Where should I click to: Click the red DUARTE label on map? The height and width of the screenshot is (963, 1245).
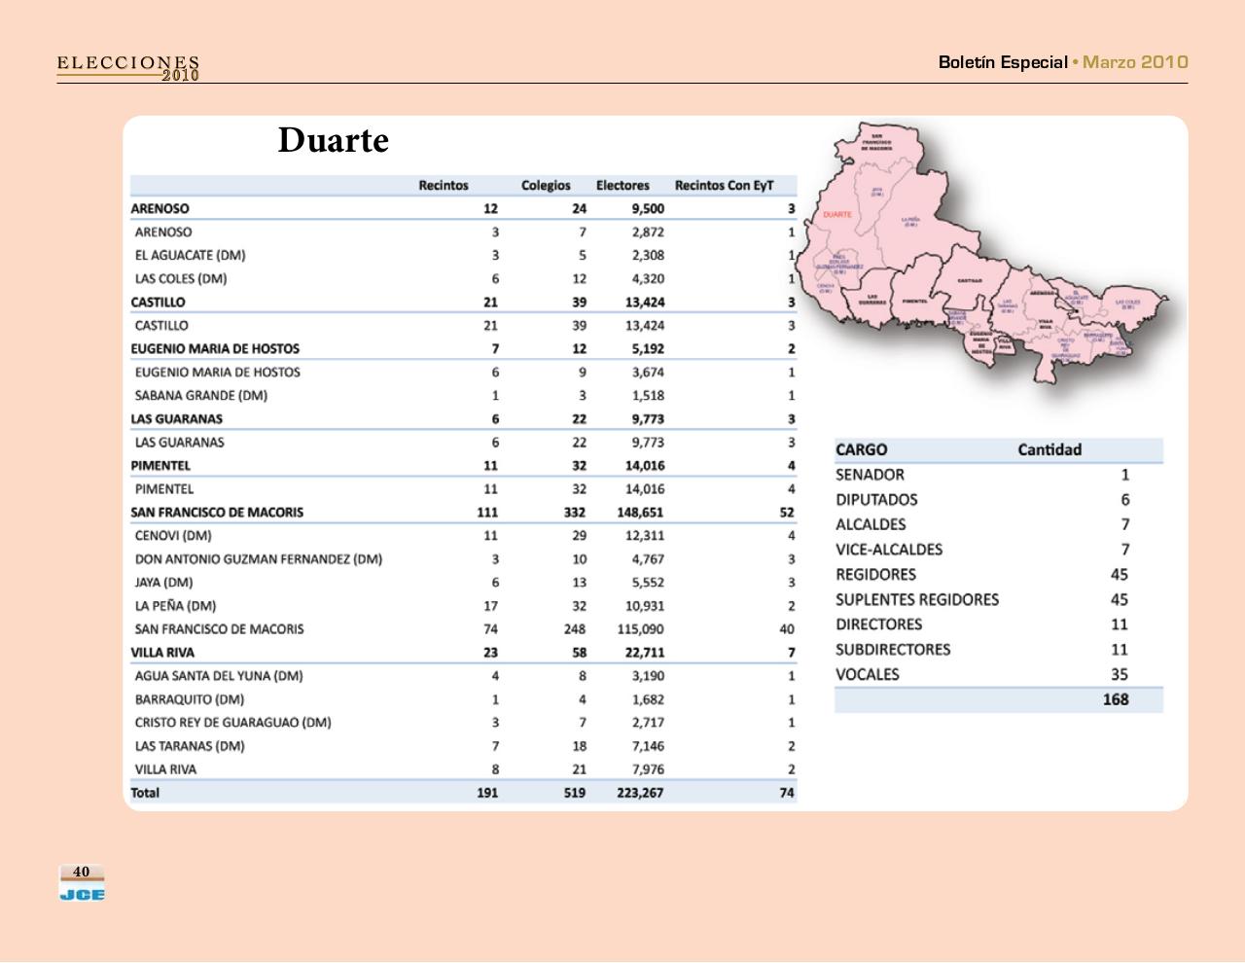point(836,214)
